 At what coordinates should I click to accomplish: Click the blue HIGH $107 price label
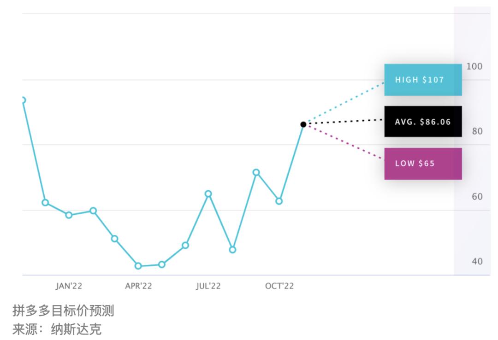coord(422,80)
